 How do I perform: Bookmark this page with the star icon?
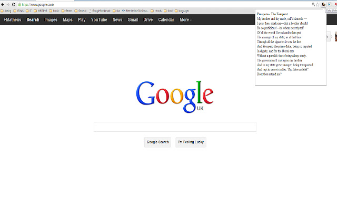318,5
